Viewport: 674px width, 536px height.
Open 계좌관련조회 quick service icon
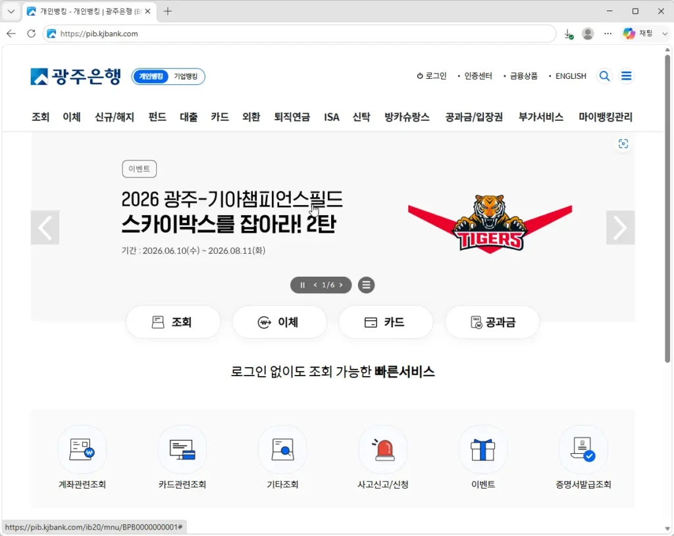click(82, 450)
